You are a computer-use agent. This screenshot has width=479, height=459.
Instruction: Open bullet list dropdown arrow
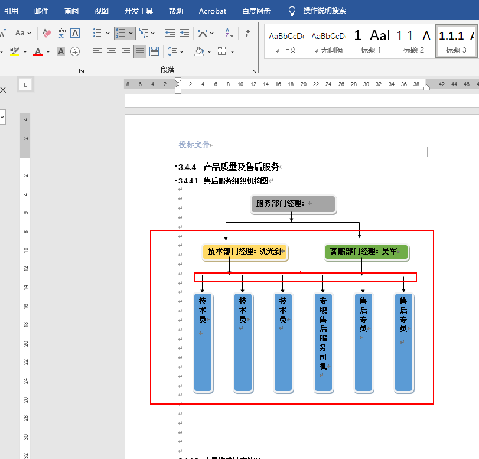[107, 33]
